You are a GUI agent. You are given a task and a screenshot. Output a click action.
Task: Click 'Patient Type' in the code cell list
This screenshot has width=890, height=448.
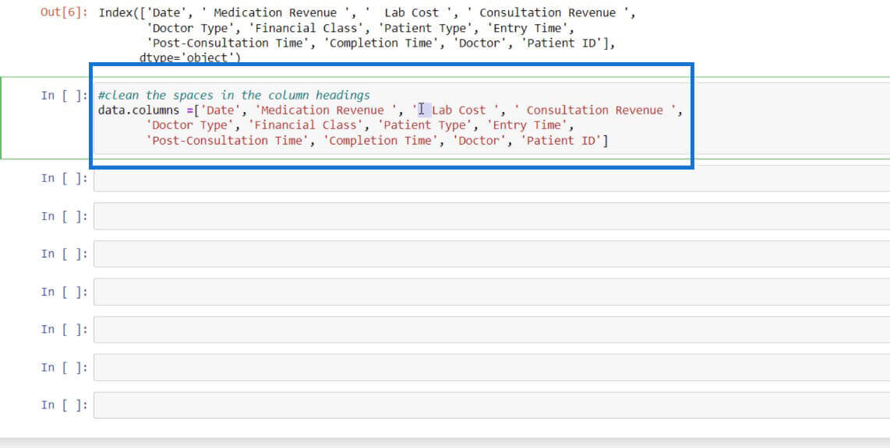(425, 125)
